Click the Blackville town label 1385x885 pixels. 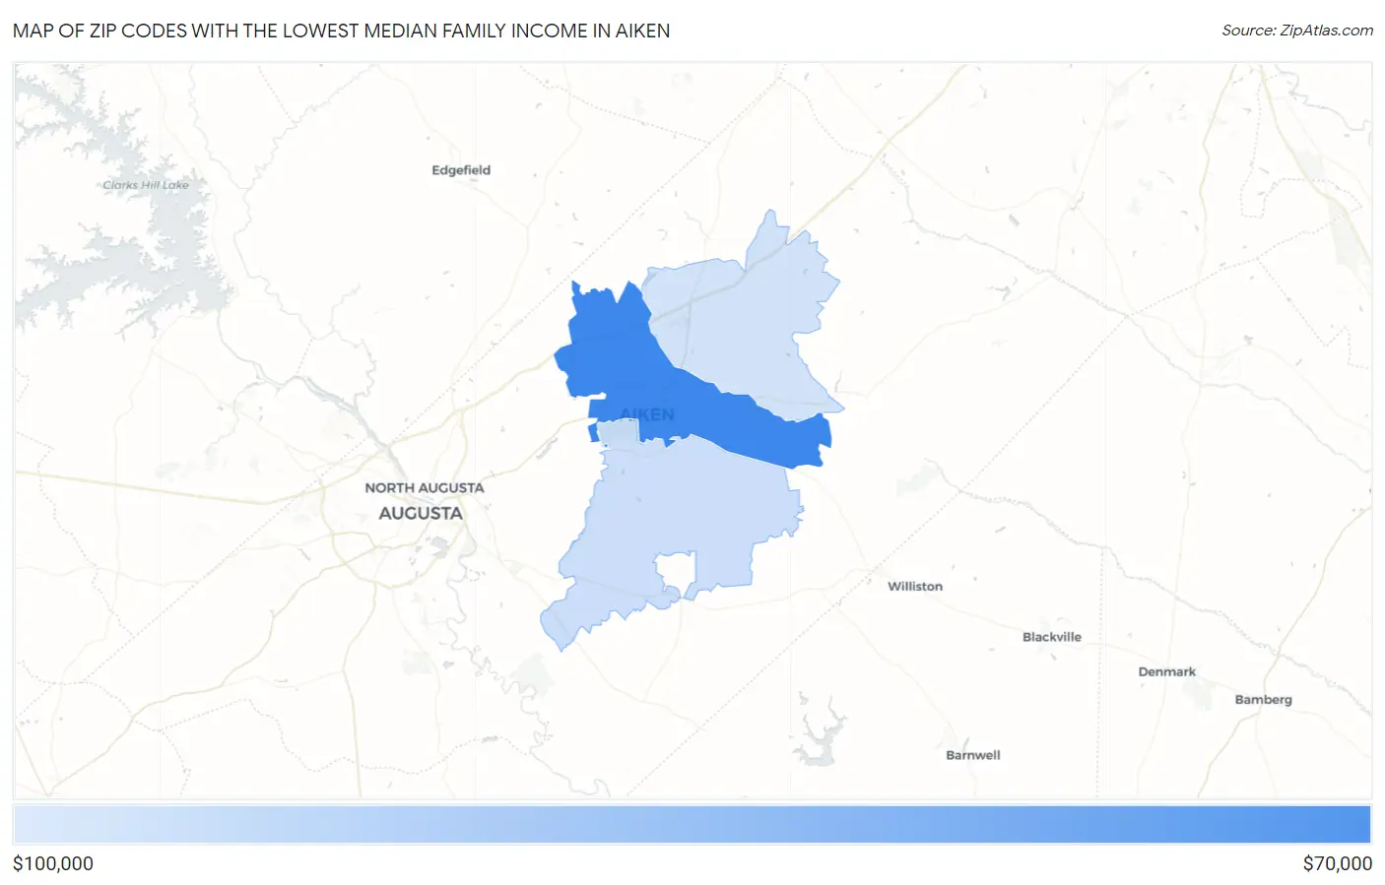pos(1052,637)
